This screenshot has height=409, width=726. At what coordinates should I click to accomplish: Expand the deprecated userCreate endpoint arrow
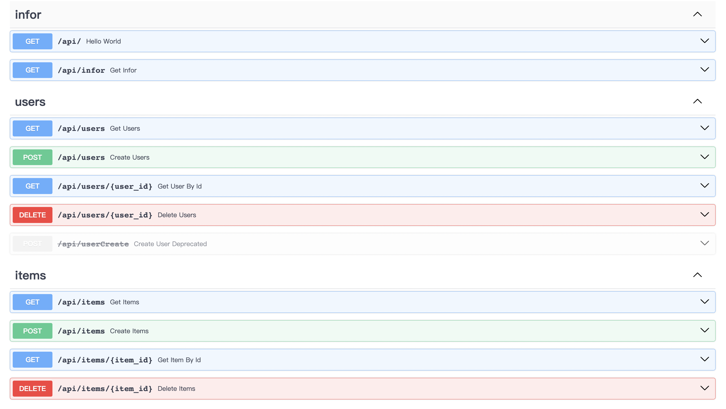tap(704, 243)
